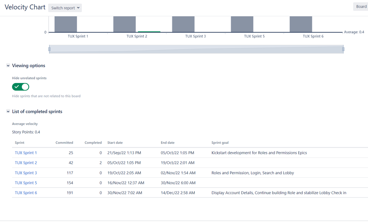Click TUX Sprint 3 axis label in chart
This screenshot has height=224, width=368.
(x=195, y=36)
